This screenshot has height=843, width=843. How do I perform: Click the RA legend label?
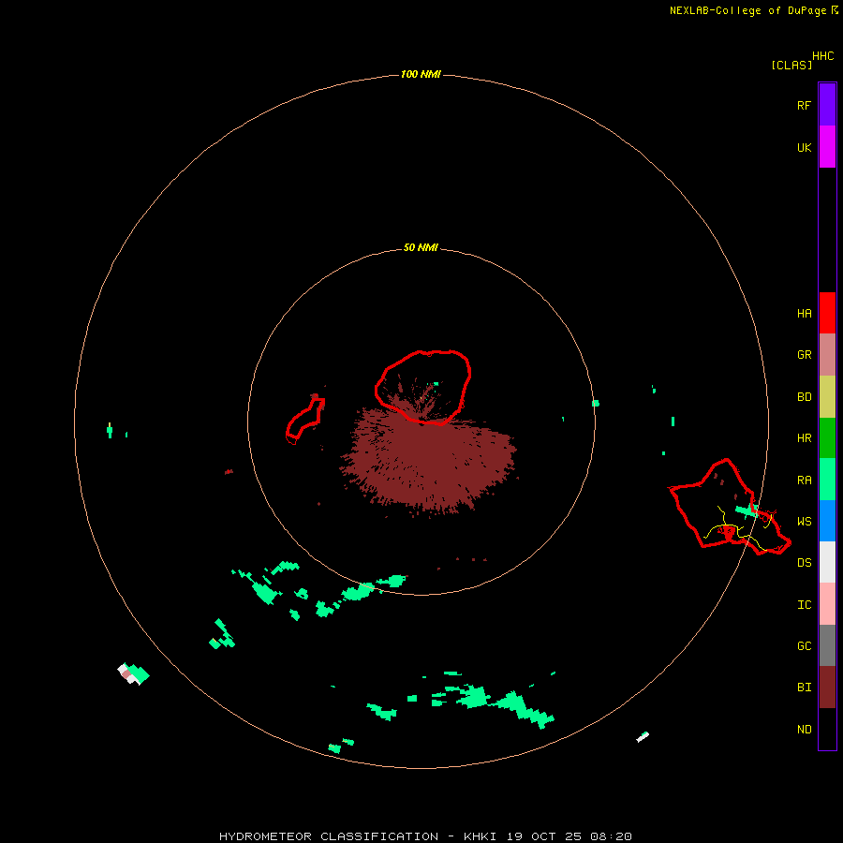click(804, 481)
